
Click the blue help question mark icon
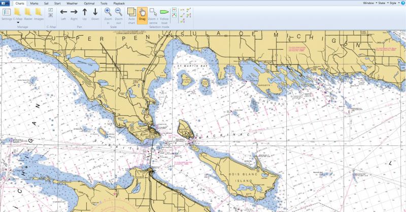point(403,3)
